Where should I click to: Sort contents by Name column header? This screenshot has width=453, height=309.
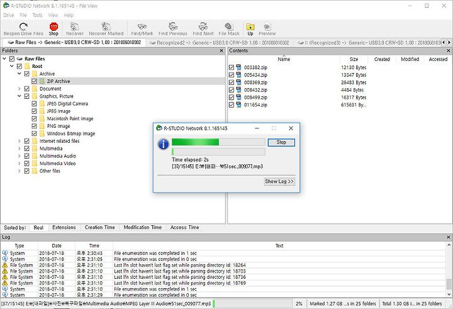click(284, 59)
